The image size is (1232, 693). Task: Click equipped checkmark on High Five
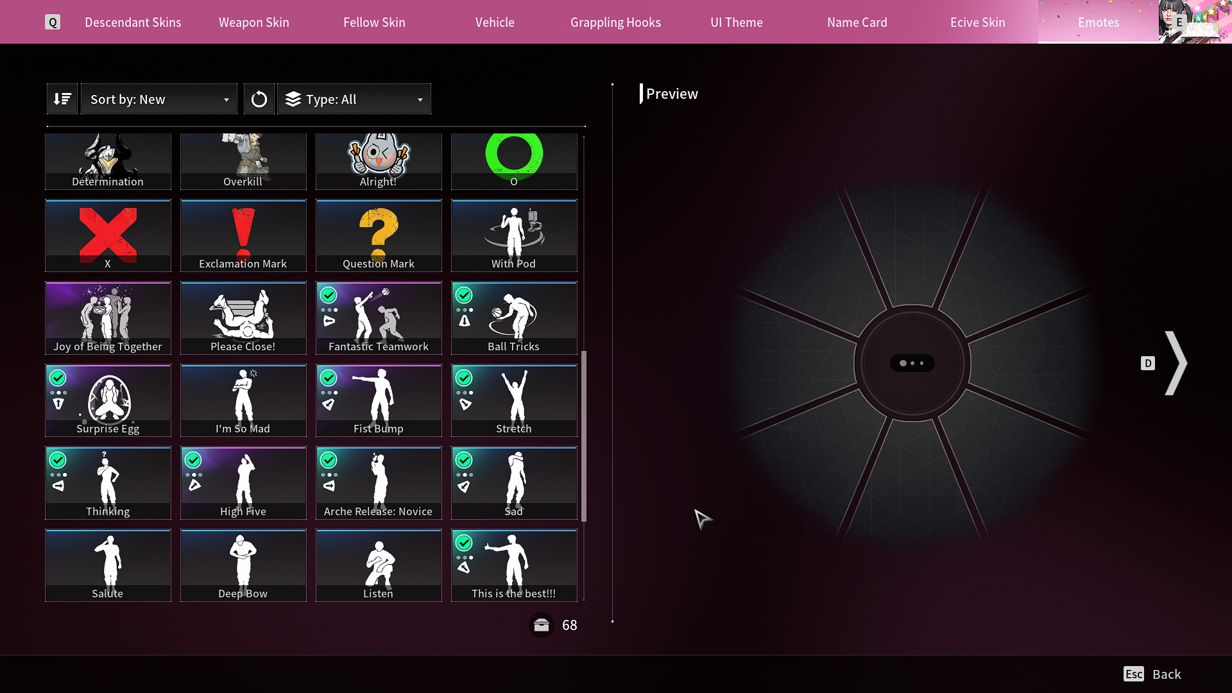coord(193,460)
